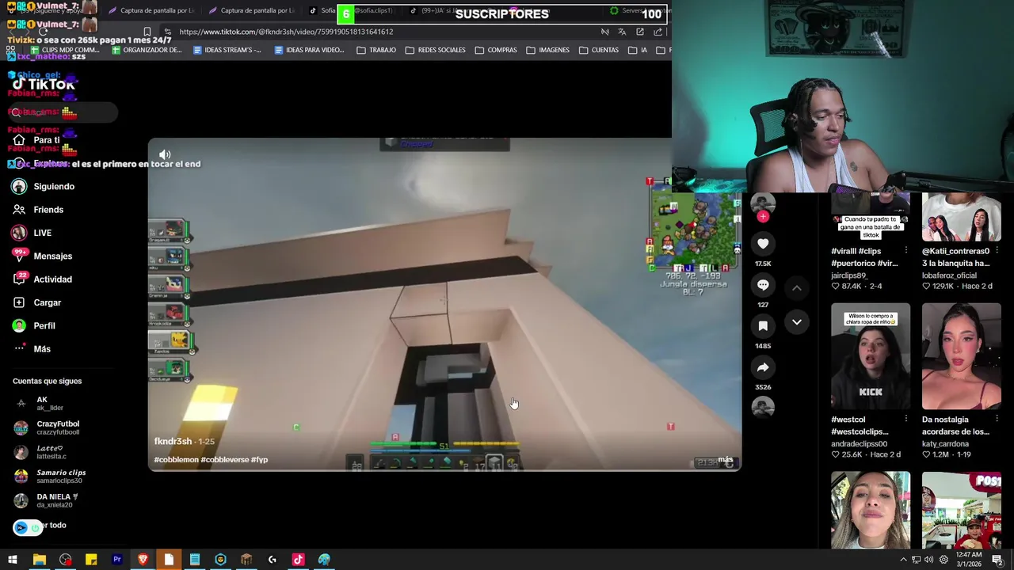This screenshot has width=1014, height=570.
Task: Open more options for 'Da nostalgia' video
Action: click(997, 420)
